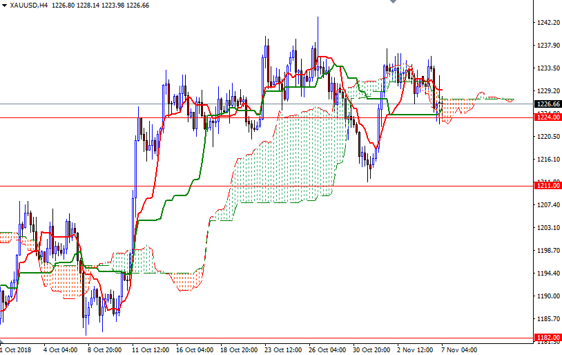The width and height of the screenshot is (562, 355).
Task: Select the red 1211.00 price level label
Action: (x=548, y=186)
